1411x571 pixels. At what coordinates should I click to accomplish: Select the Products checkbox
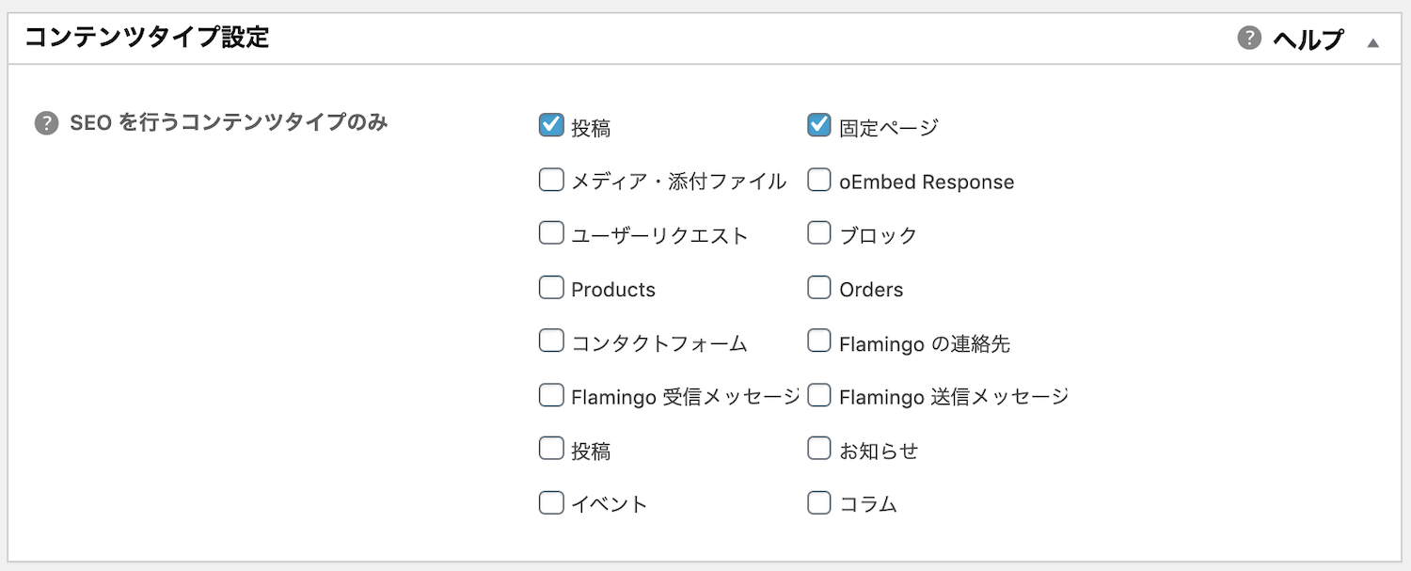[551, 288]
